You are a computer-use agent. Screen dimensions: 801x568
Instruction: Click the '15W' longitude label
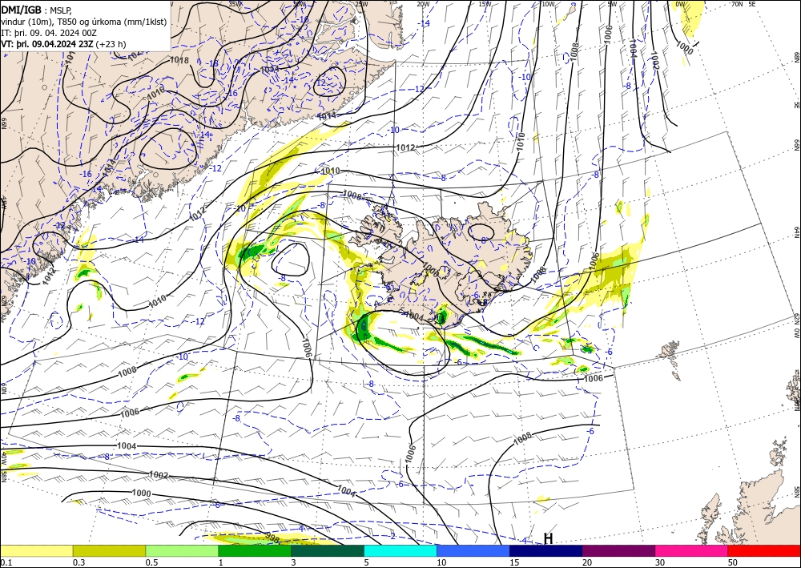(x=485, y=4)
